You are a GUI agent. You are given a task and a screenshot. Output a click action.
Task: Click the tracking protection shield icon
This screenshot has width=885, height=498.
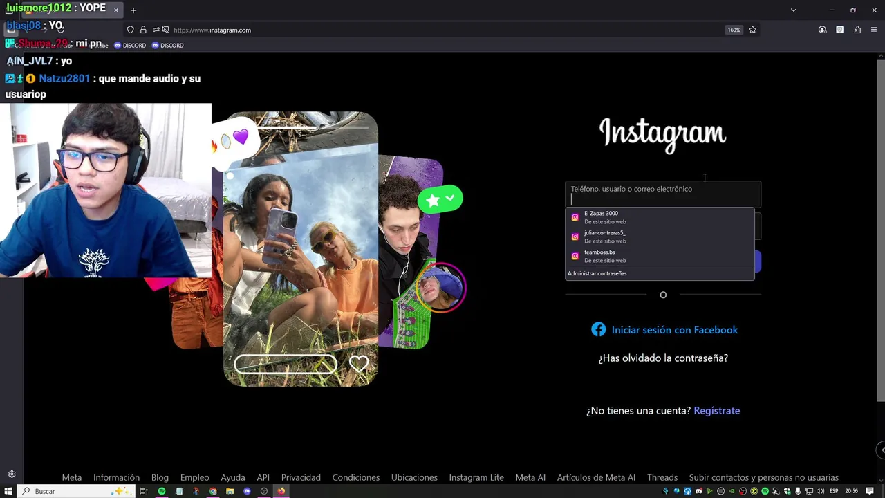130,30
